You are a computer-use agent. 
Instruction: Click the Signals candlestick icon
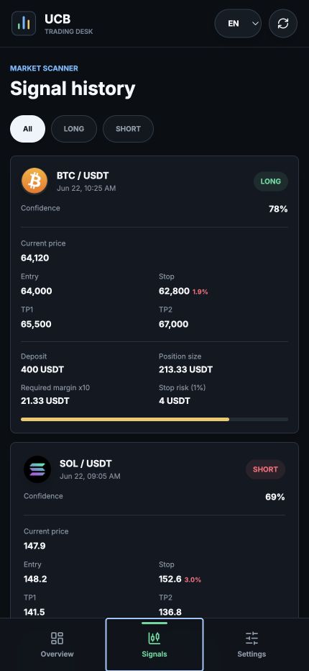coord(154,638)
